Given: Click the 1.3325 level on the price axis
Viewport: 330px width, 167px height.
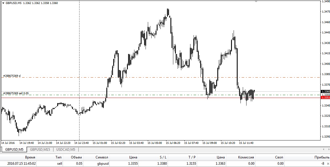Looking at the screenshot, I should tap(326, 116).
